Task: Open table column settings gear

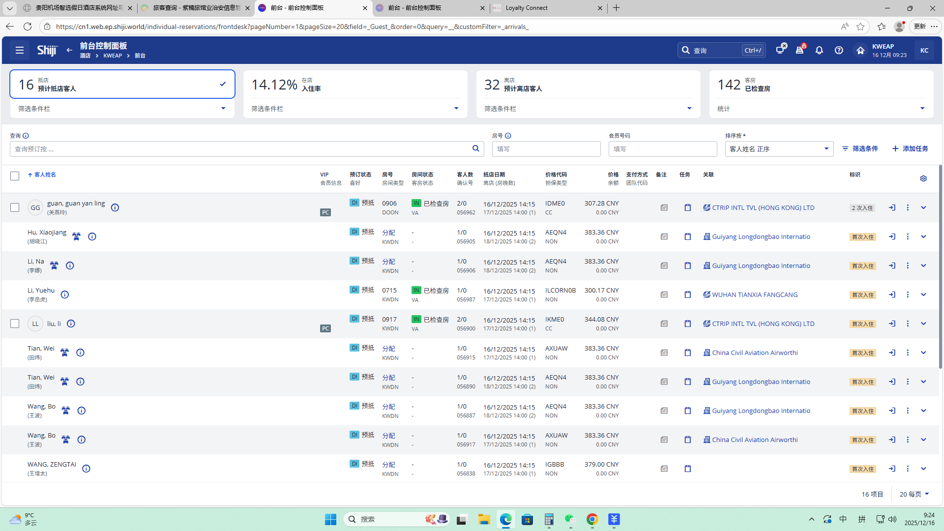Action: 923,178
